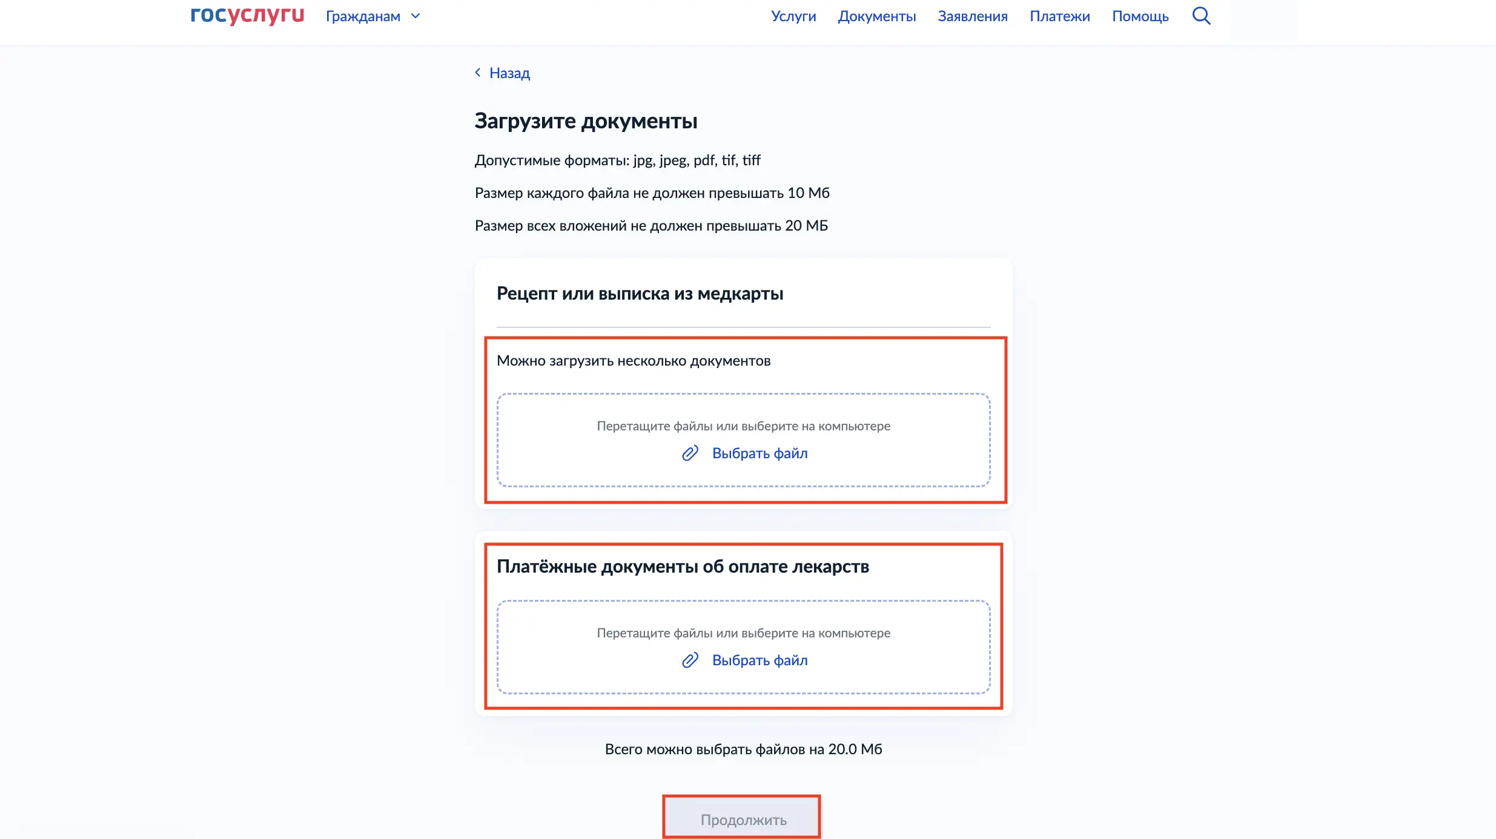Open the Помощь section
Screen dimensions: 1496x839
(x=1140, y=16)
